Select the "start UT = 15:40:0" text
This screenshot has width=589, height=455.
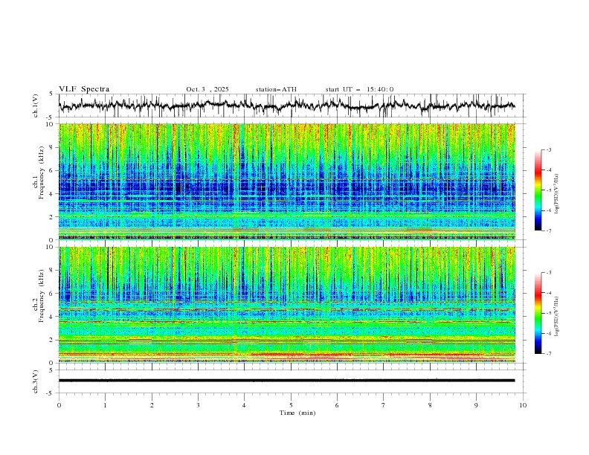coord(359,89)
